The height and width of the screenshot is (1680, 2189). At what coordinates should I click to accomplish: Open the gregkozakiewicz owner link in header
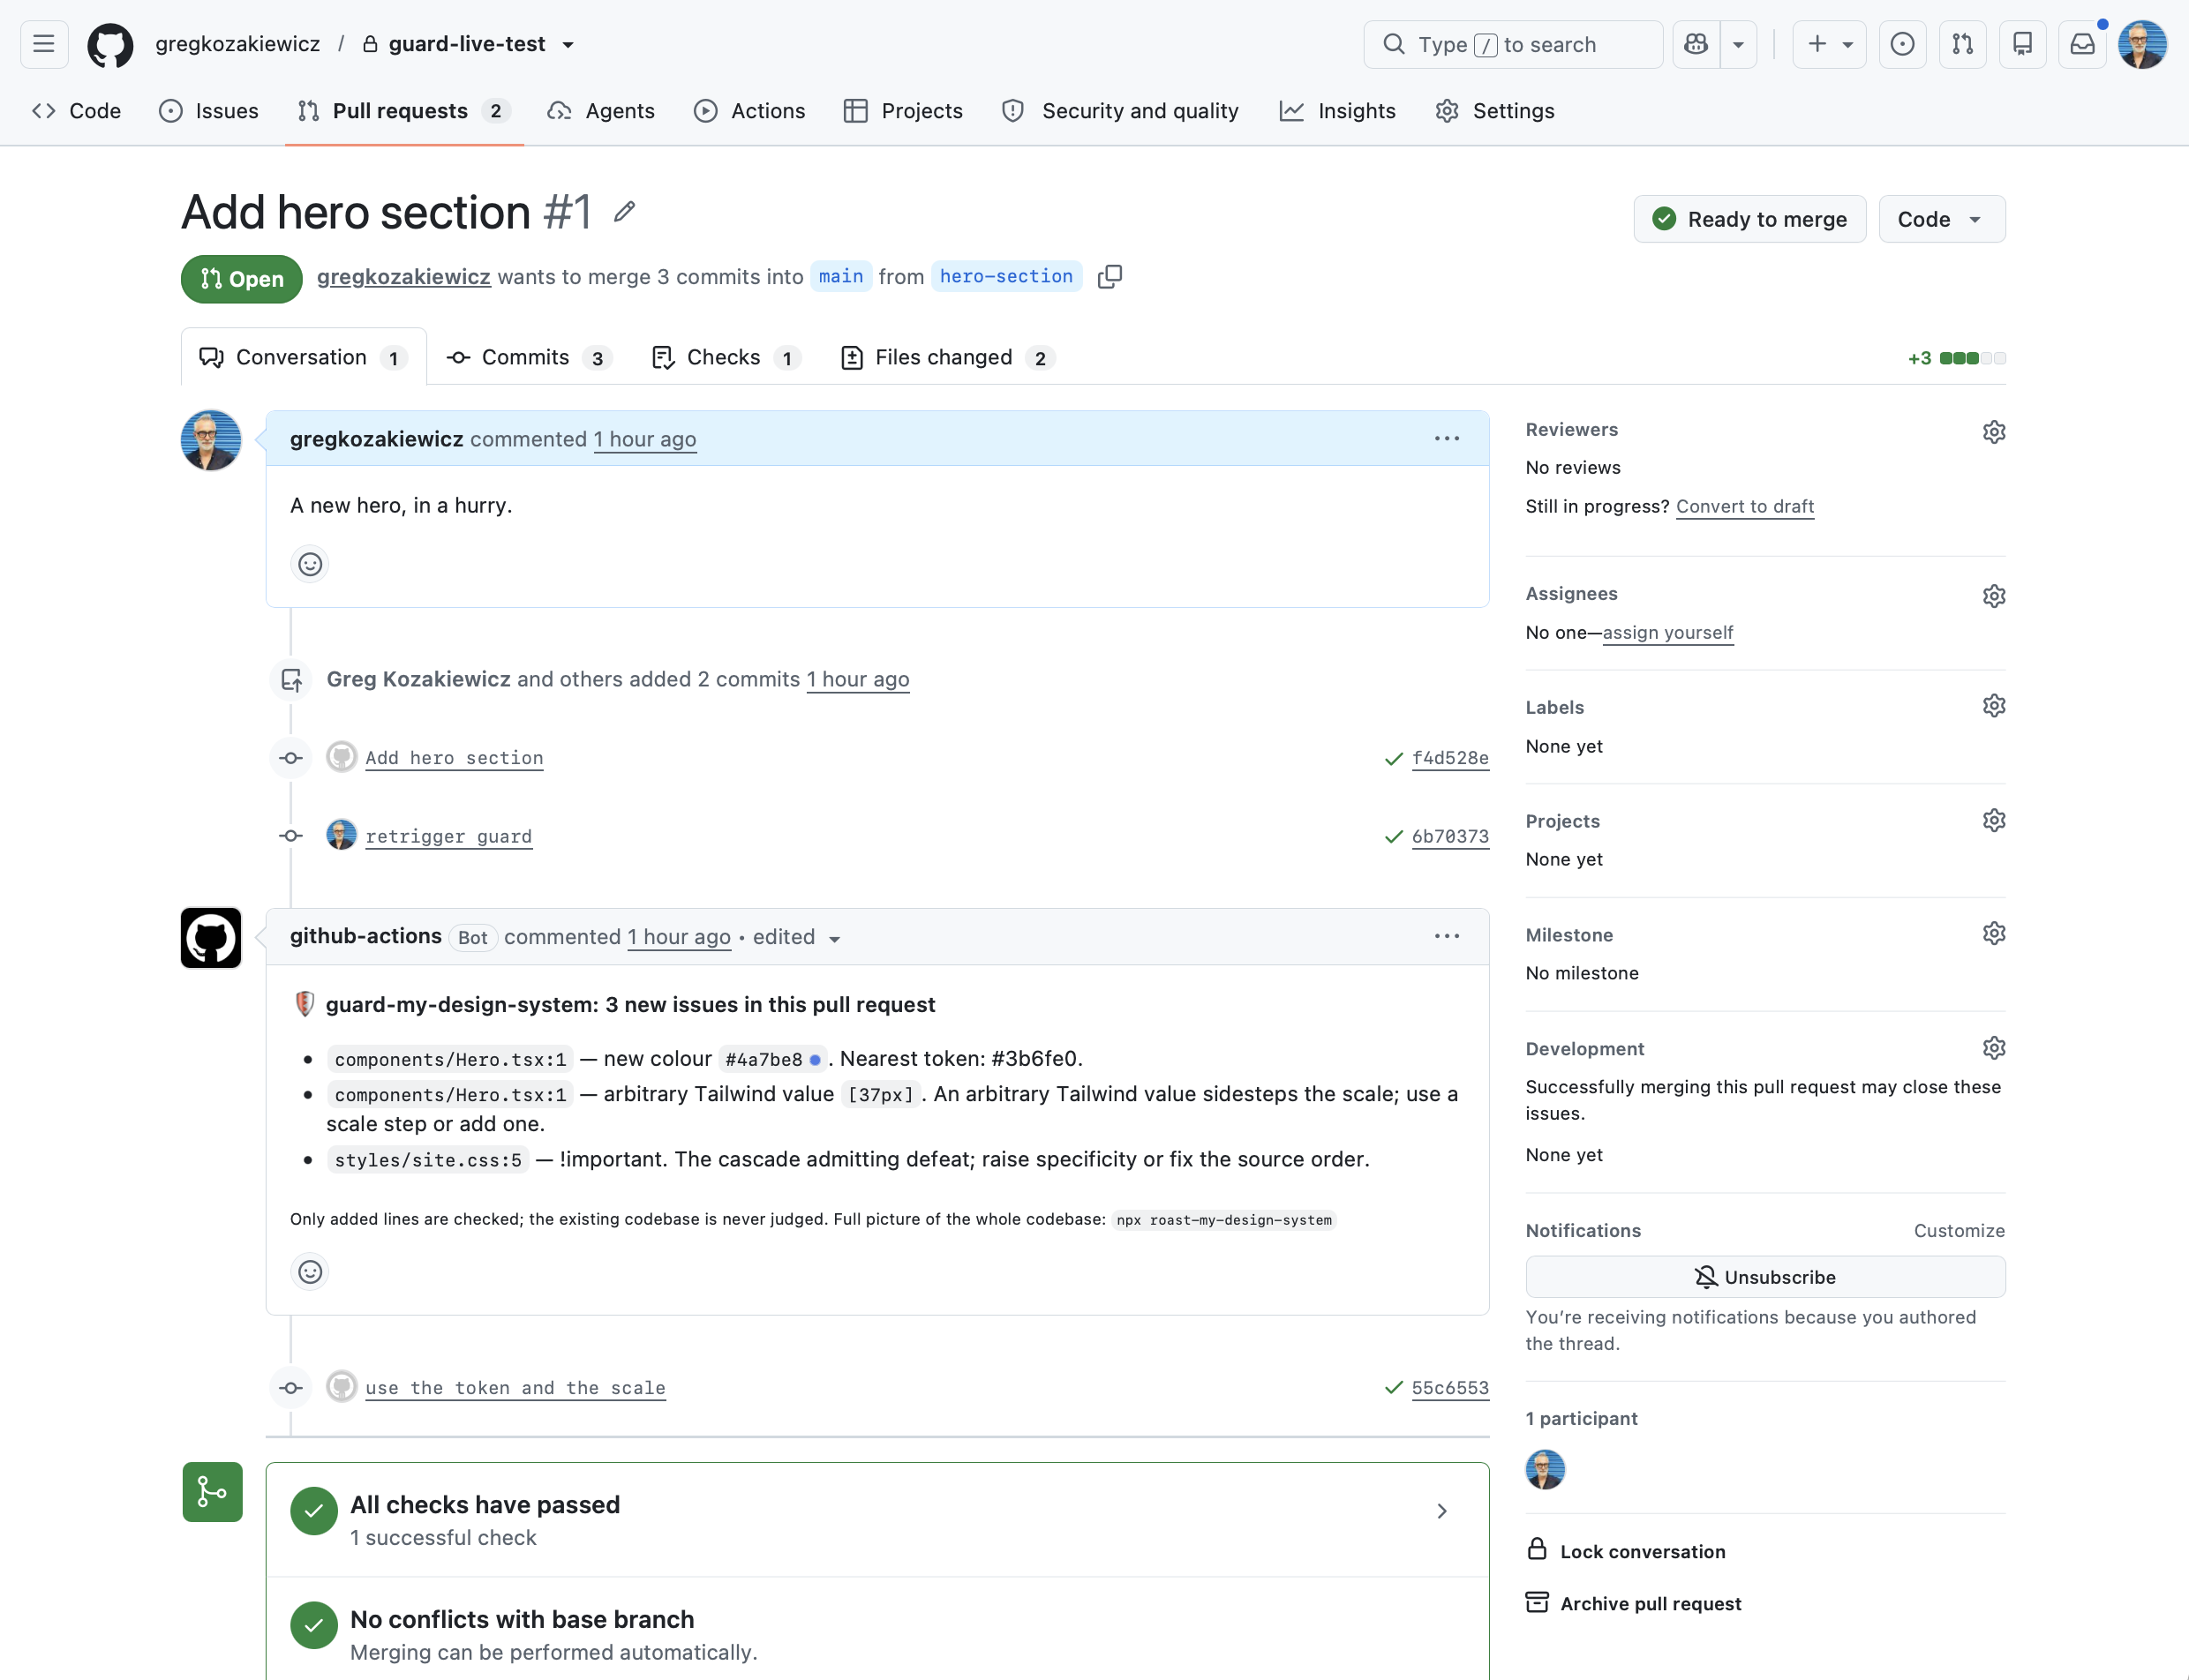pyautogui.click(x=237, y=44)
